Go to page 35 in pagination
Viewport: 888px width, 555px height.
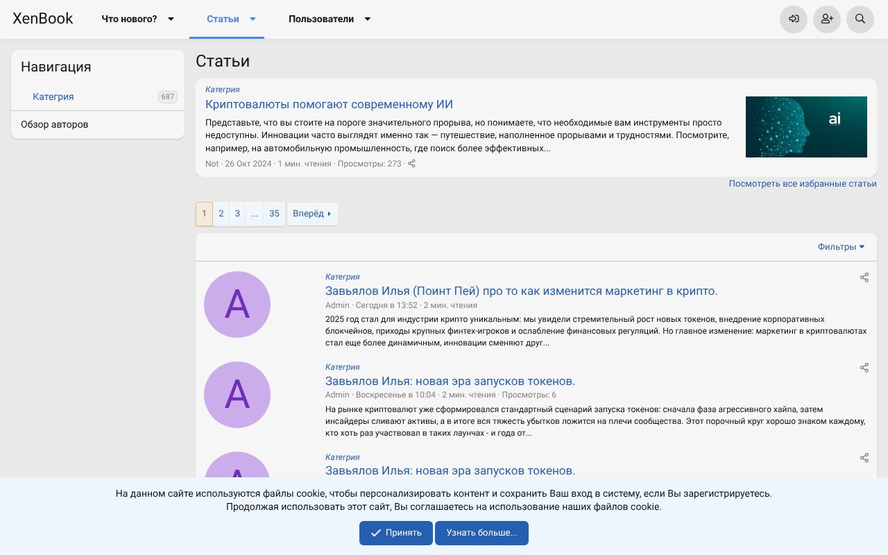[274, 214]
